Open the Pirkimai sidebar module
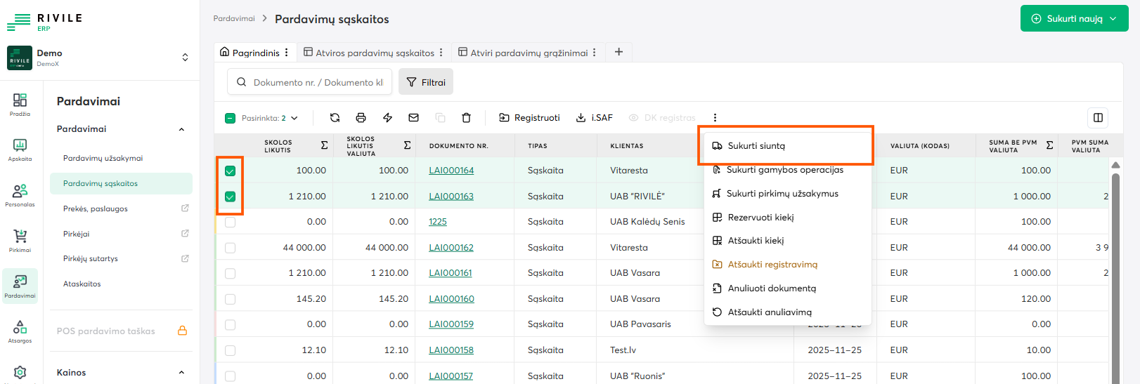The height and width of the screenshot is (384, 1140). point(20,240)
